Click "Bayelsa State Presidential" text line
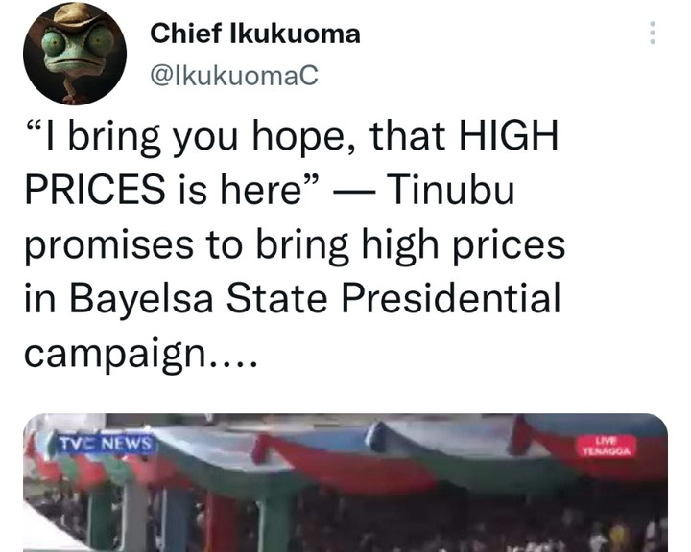 [x=315, y=298]
